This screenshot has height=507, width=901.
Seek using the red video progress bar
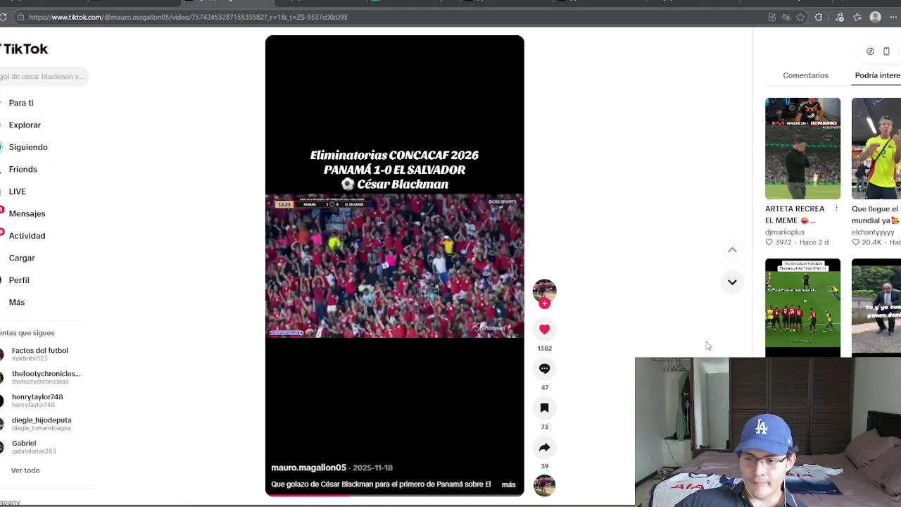[x=394, y=495]
